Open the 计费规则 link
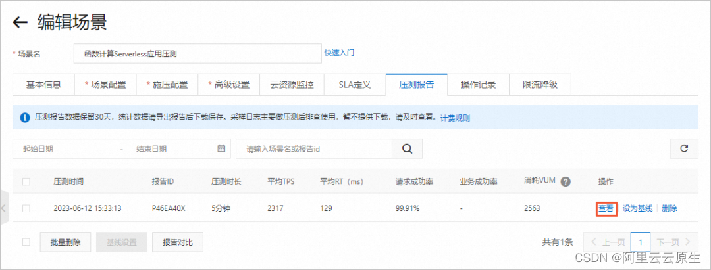 point(456,118)
